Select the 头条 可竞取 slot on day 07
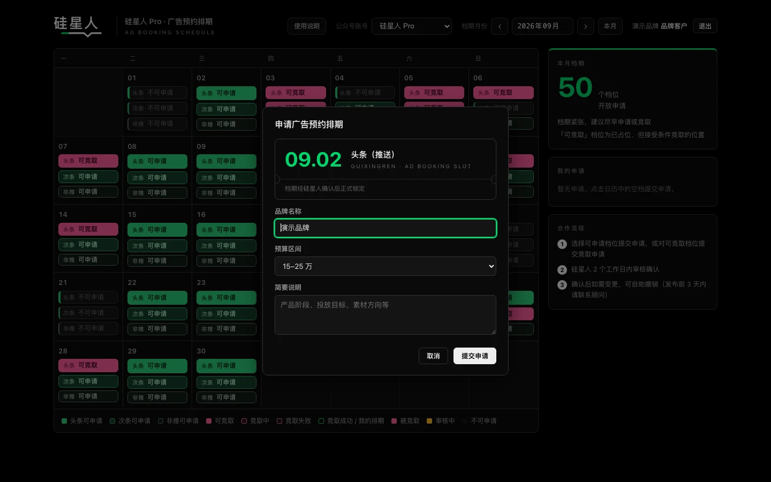771x482 pixels. 88,161
